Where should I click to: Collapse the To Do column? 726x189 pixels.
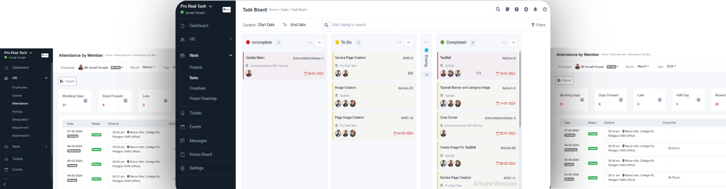pos(399,43)
